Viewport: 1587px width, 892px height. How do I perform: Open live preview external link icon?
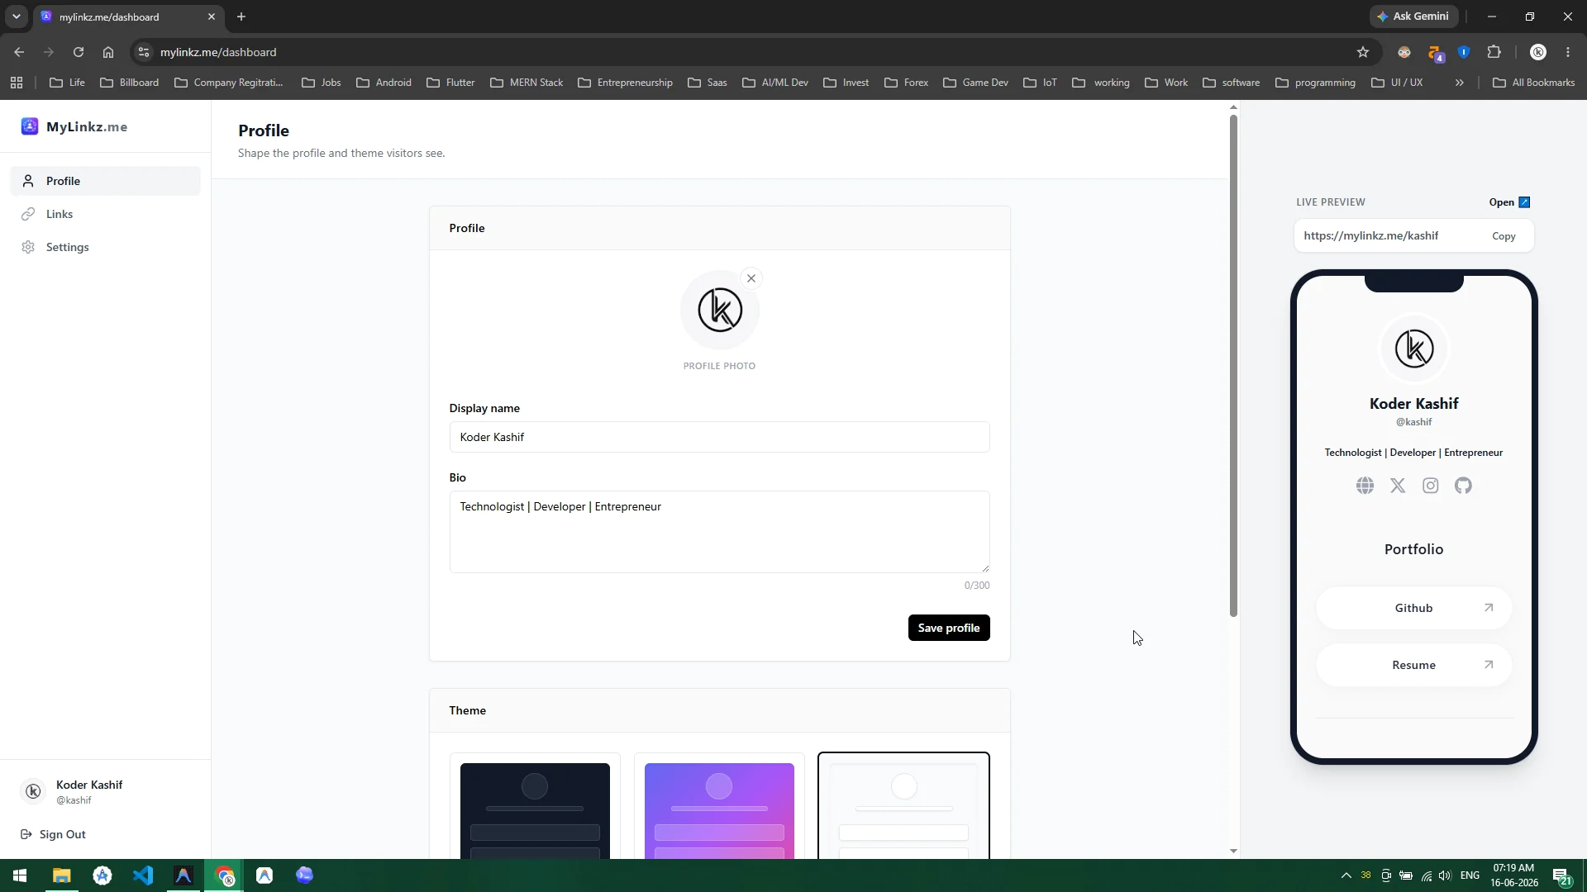[x=1525, y=202]
